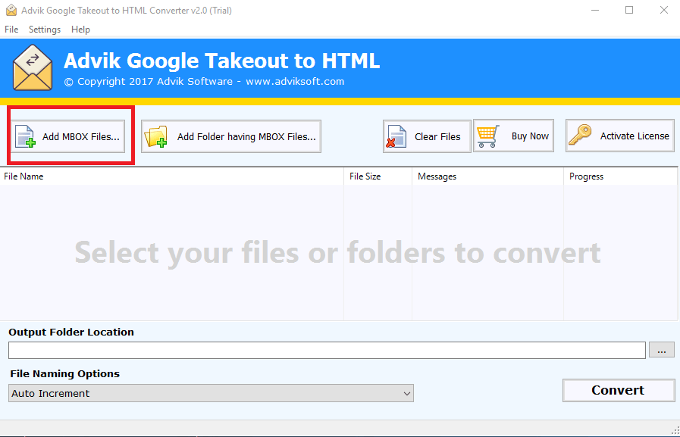Open the File menu
This screenshot has width=680, height=437.
(11, 30)
